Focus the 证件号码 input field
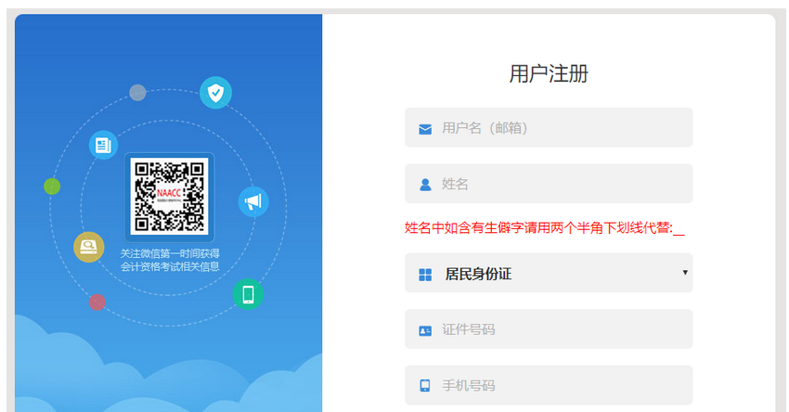Screen dimensions: 789x412 click(x=549, y=329)
